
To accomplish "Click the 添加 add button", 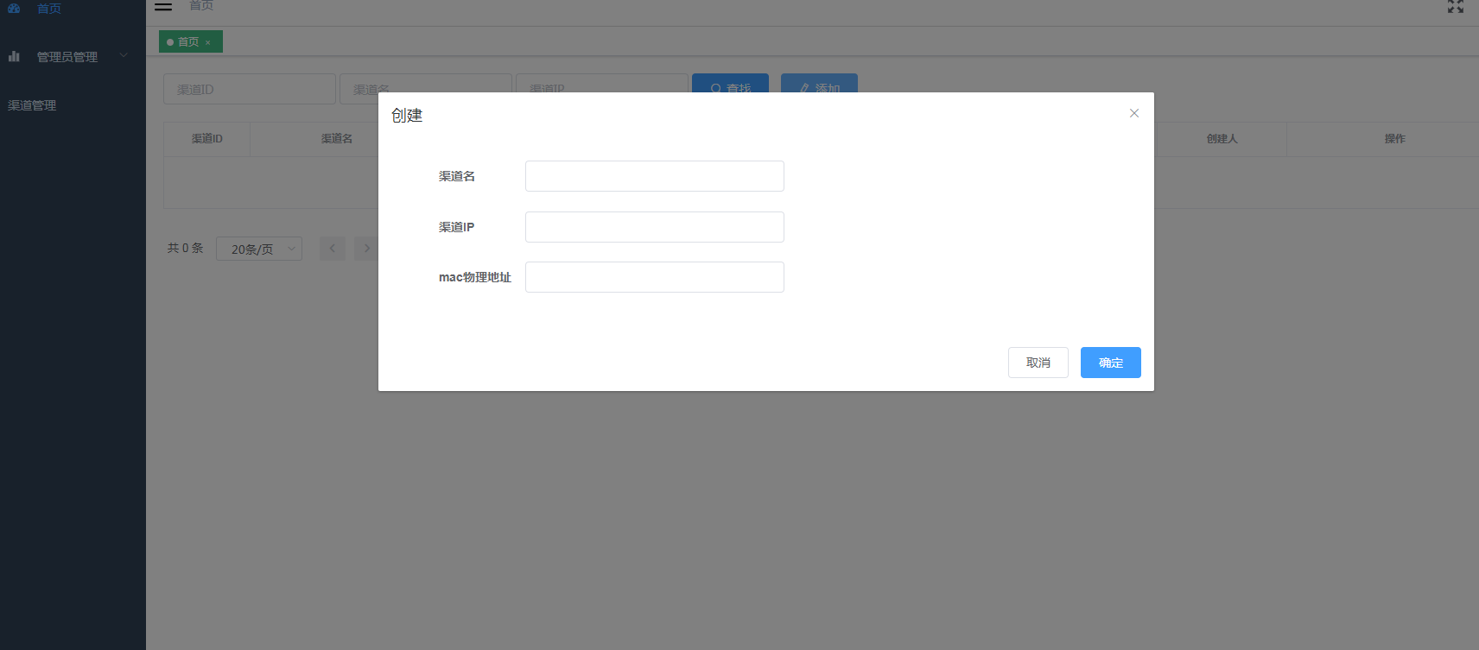I will coord(819,84).
